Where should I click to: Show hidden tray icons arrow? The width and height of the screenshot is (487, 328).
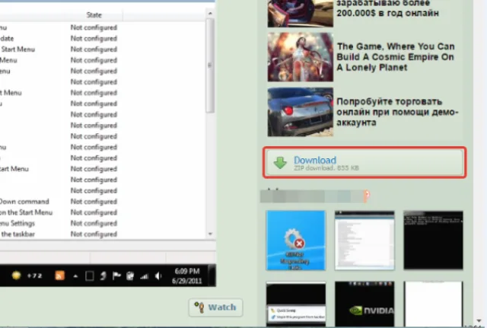coord(75,275)
